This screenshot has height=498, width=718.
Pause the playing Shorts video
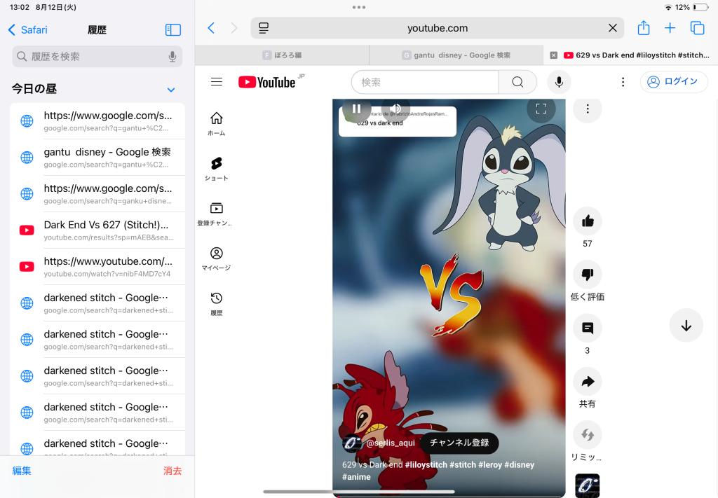pos(357,109)
